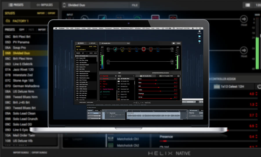Select the yellow Dynamics block in the signal chain

(122, 49)
